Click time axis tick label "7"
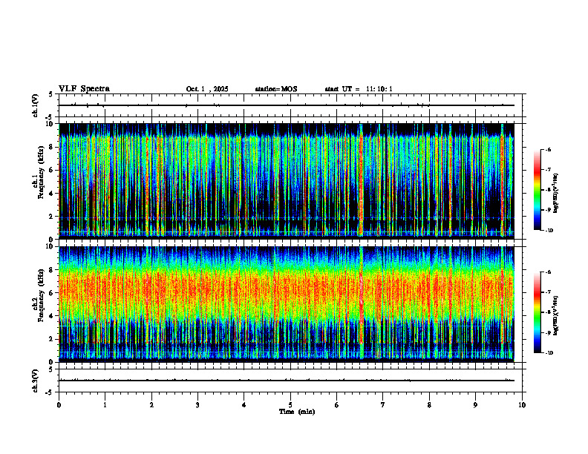This screenshot has width=588, height=454. point(383,405)
